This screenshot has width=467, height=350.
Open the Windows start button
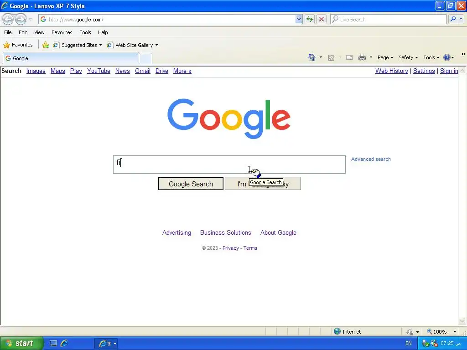21,344
